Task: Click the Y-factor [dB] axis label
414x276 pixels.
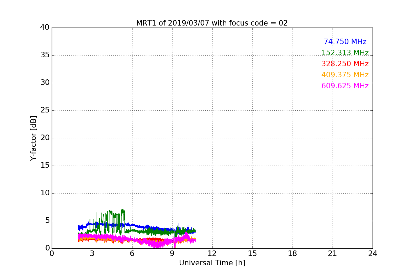Action: (33, 138)
